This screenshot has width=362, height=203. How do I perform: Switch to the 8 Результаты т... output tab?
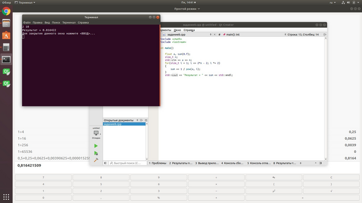pyautogui.click(x=285, y=163)
